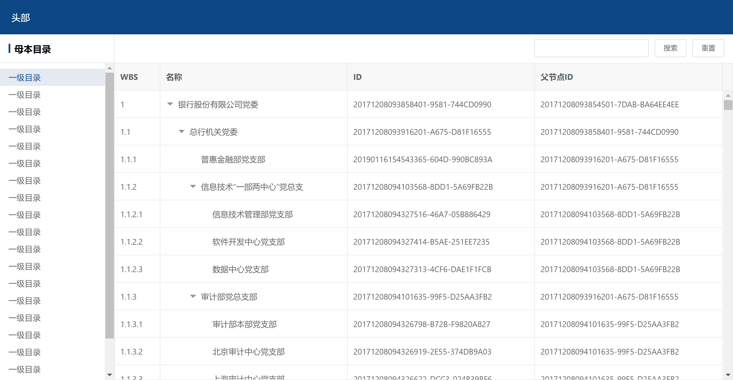Select the second 一级目录 sidebar item
Viewport: 733px width, 380px height.
[x=25, y=95]
